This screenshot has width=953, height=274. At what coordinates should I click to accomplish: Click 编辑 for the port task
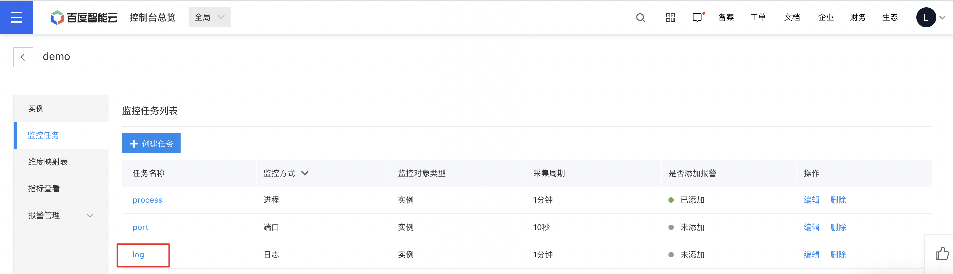pyautogui.click(x=811, y=227)
